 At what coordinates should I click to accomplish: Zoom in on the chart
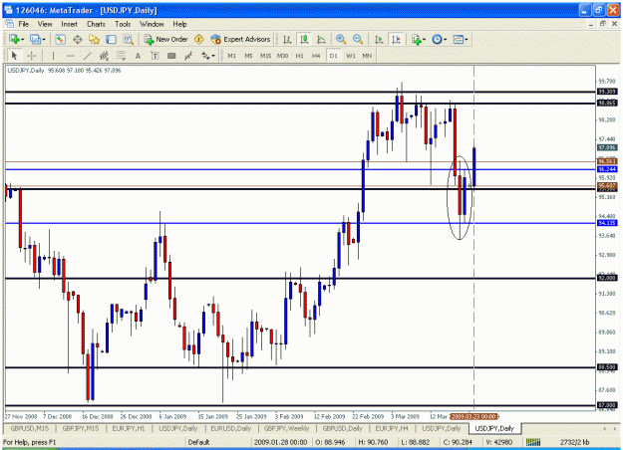click(341, 39)
